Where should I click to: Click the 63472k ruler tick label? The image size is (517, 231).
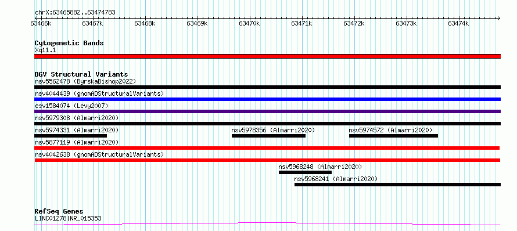tap(354, 23)
